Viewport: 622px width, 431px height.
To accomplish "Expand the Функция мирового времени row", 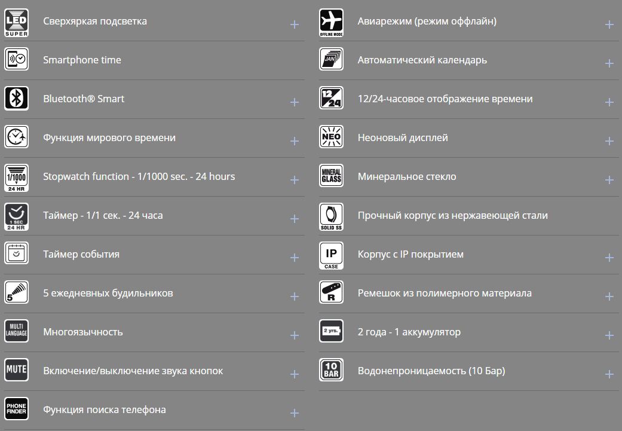I will [x=294, y=141].
